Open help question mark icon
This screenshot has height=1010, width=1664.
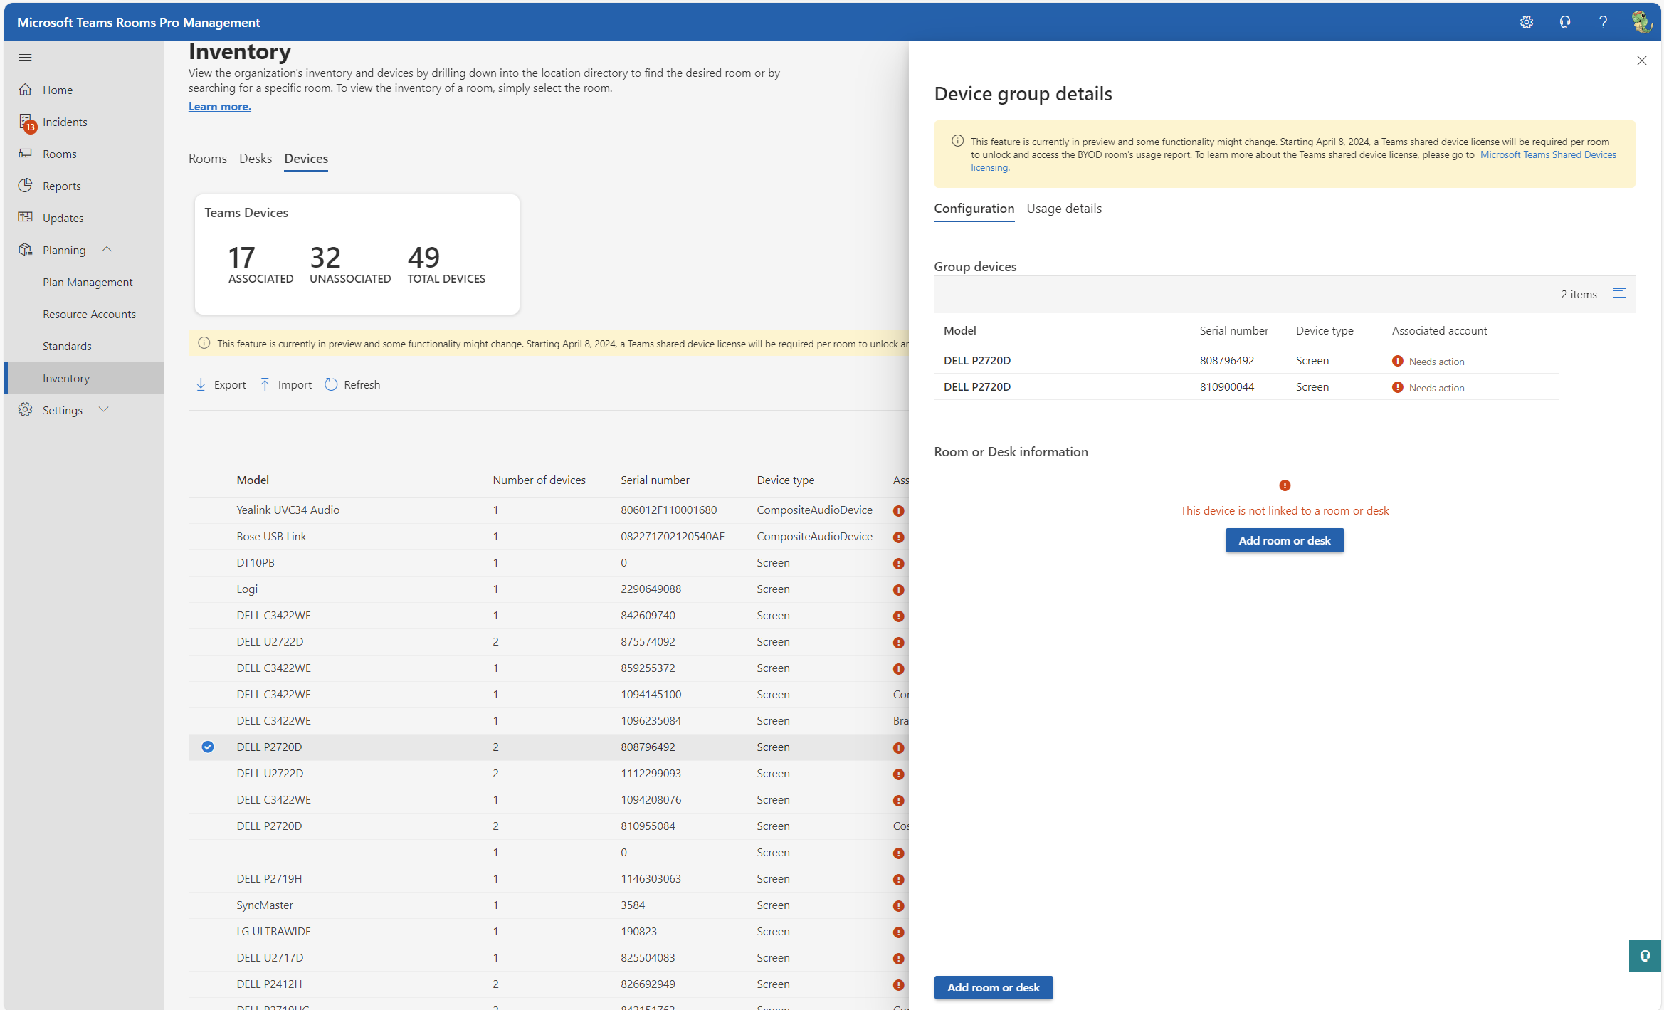click(x=1603, y=22)
